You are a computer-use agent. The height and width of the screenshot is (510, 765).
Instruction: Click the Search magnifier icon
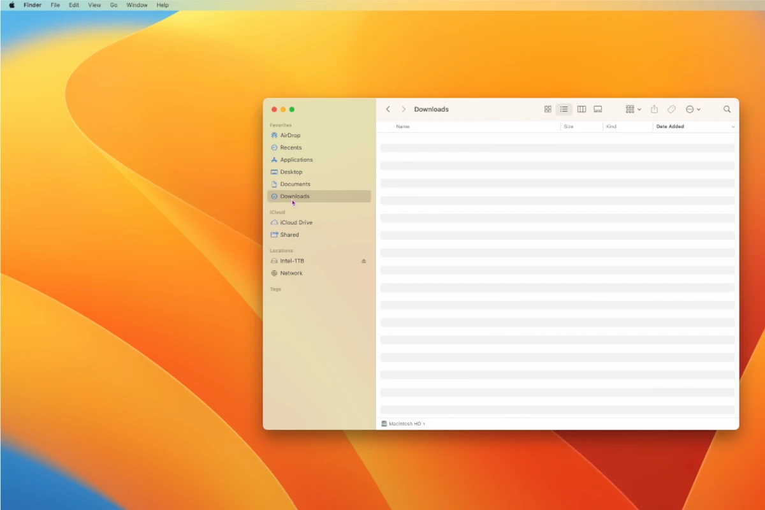pyautogui.click(x=727, y=110)
